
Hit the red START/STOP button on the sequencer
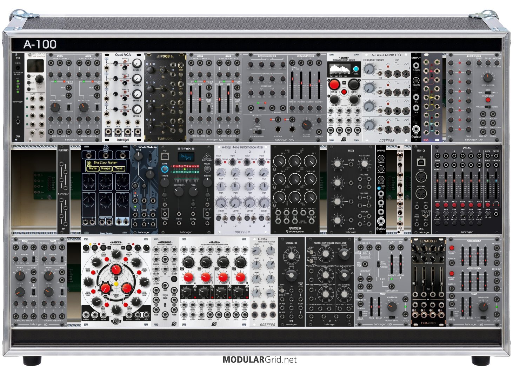click(488, 100)
